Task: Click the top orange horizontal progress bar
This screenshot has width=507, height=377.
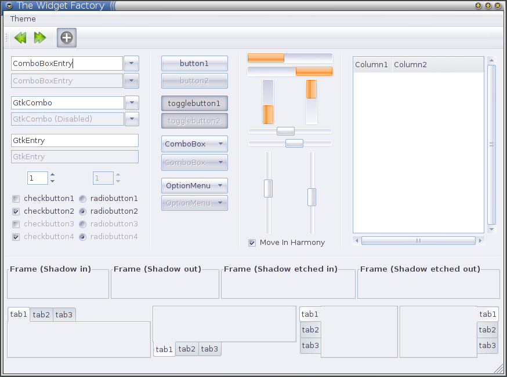Action: [290, 58]
